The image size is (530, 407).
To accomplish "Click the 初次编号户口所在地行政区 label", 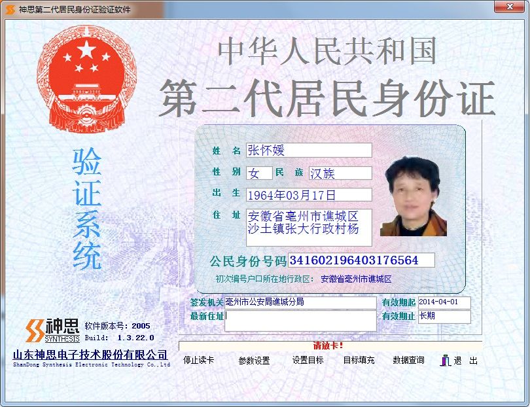I will click(264, 279).
